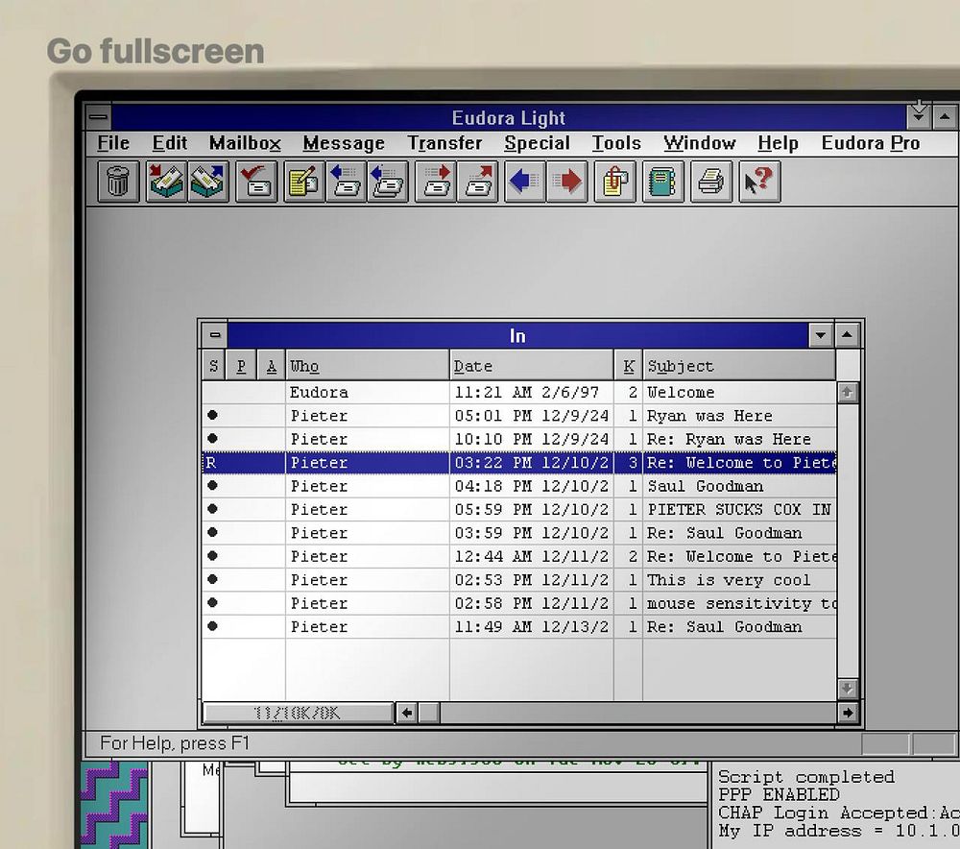
Task: Sort by the Date column header
Action: (532, 366)
